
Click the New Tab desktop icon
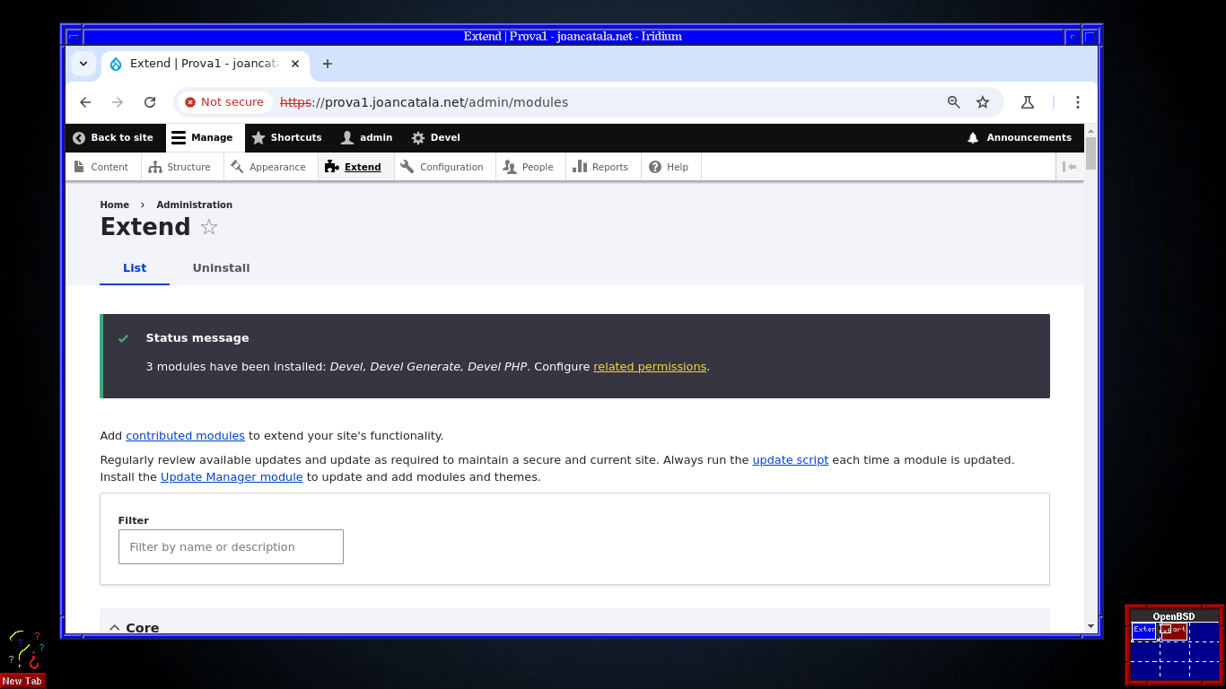point(23,660)
